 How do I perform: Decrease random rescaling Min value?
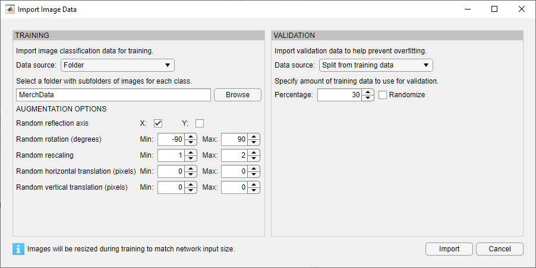(191, 158)
